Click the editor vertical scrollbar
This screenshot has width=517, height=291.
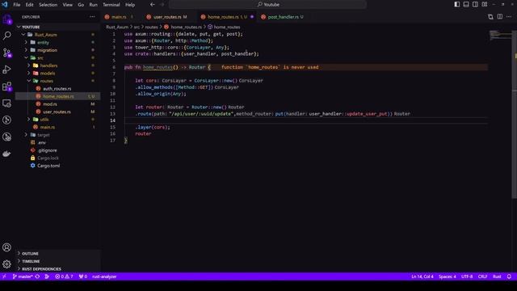(515, 115)
